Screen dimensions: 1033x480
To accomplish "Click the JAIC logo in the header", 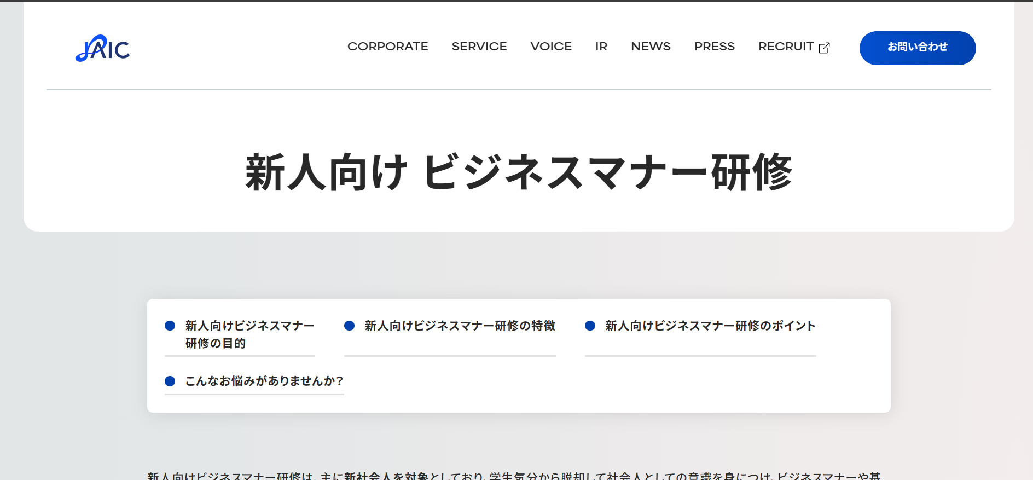I will 102,48.
